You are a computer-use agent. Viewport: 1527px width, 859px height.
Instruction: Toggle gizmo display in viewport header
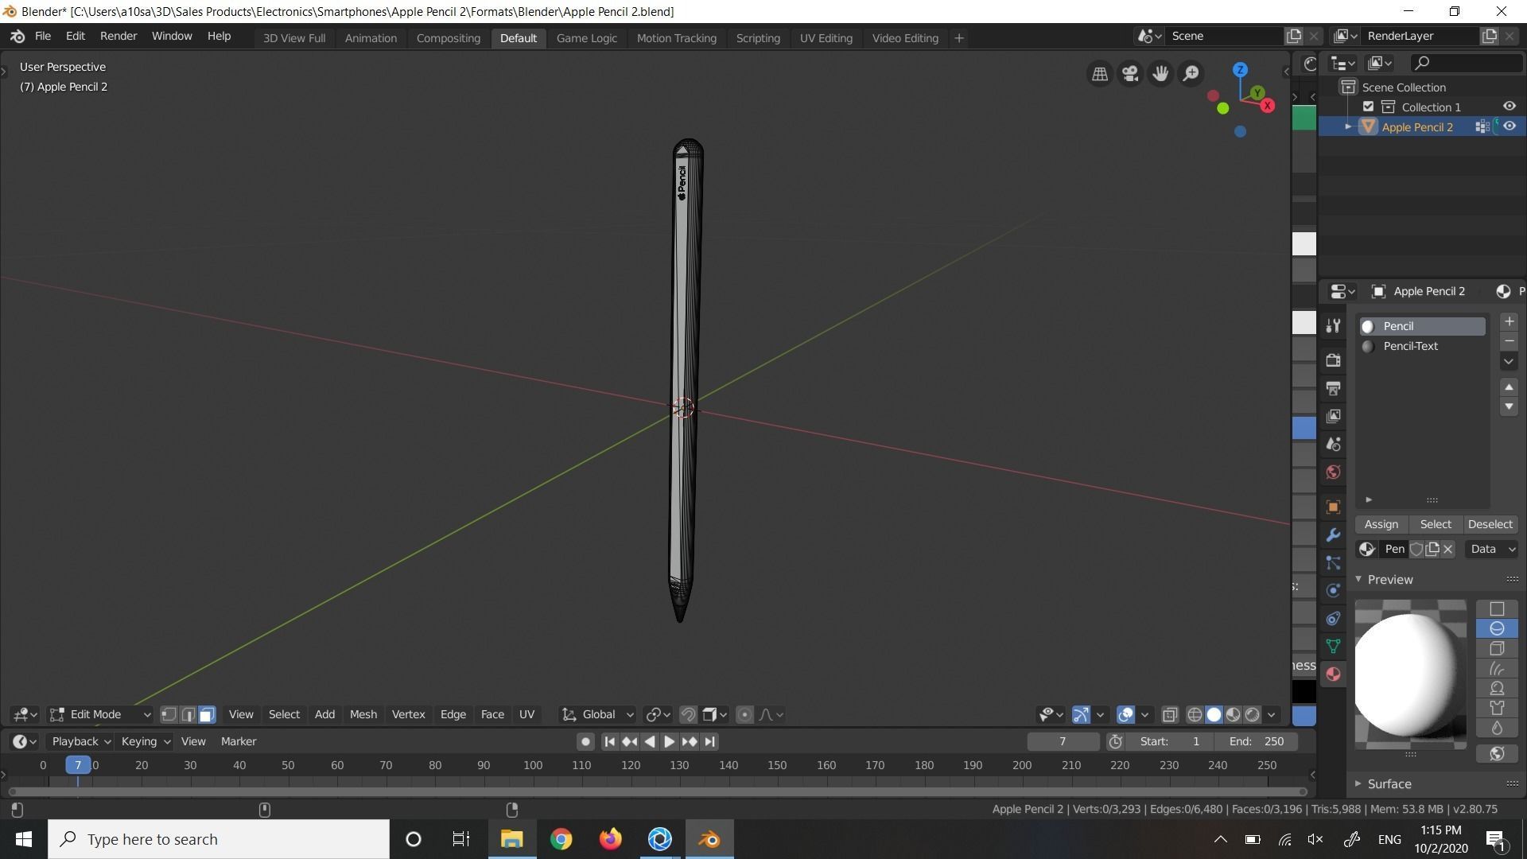pos(1081,714)
